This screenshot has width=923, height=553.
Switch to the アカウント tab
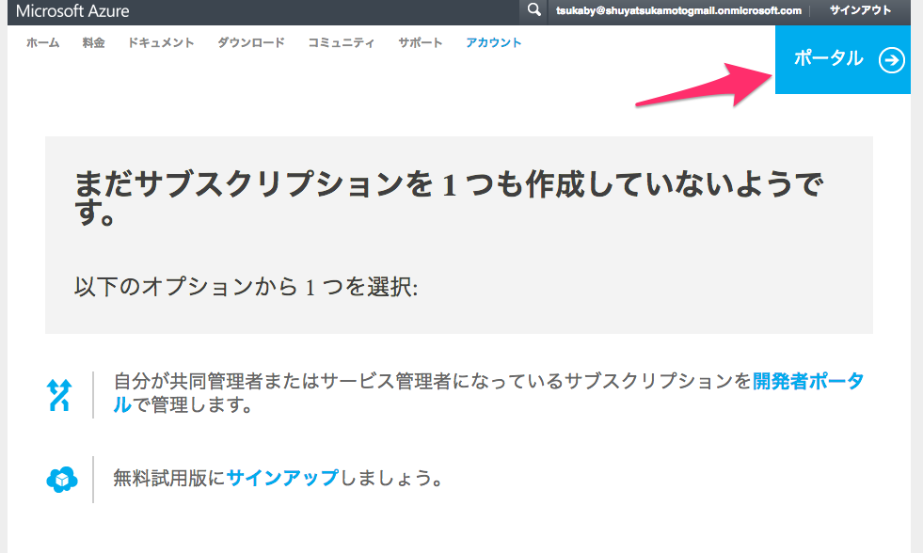pyautogui.click(x=493, y=43)
